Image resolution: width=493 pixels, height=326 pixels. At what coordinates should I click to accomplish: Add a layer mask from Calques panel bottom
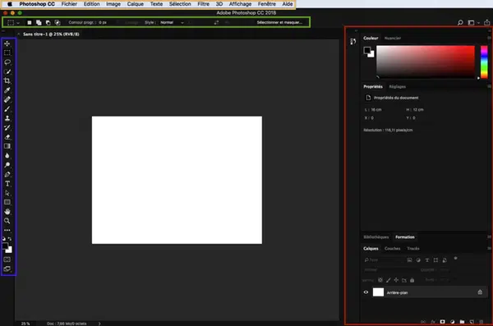[442, 322]
